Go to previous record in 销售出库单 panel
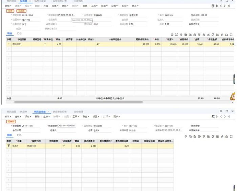 [x=221, y=117]
